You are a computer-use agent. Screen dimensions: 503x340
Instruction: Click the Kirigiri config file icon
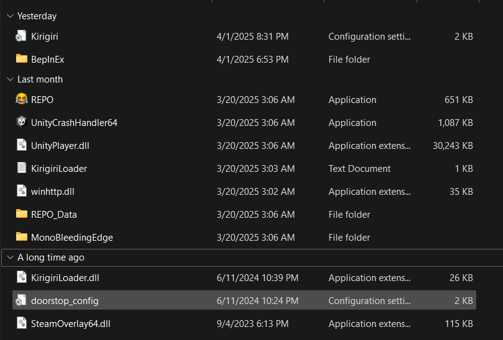[x=21, y=37]
